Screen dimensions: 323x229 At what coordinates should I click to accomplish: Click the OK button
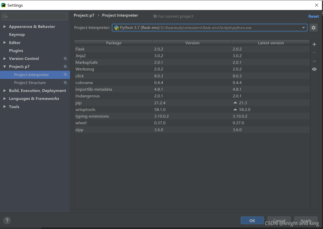(252, 220)
